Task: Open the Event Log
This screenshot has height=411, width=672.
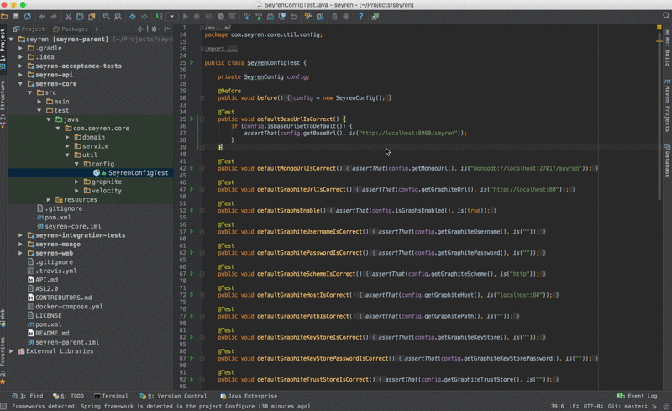Action: pos(637,396)
